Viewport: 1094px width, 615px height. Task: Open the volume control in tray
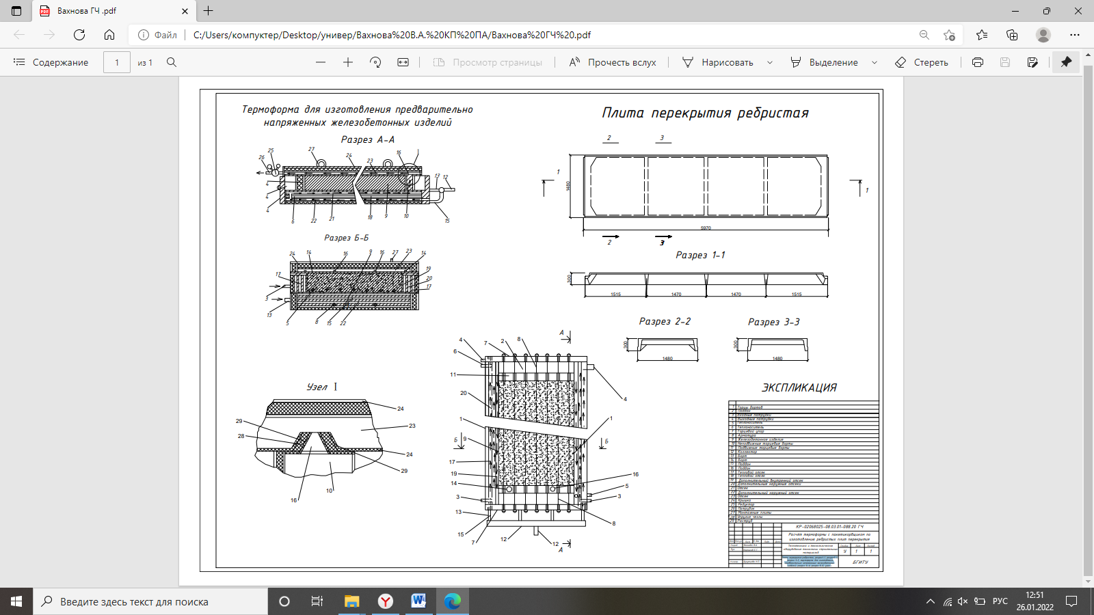[963, 601]
